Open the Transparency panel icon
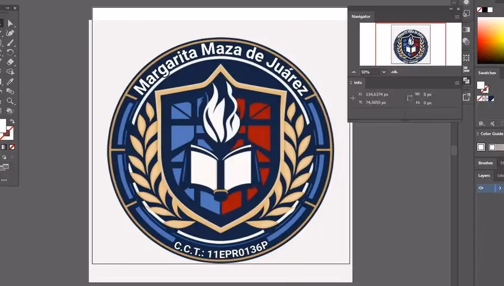Screen dimensions: 504x286 click(466, 41)
